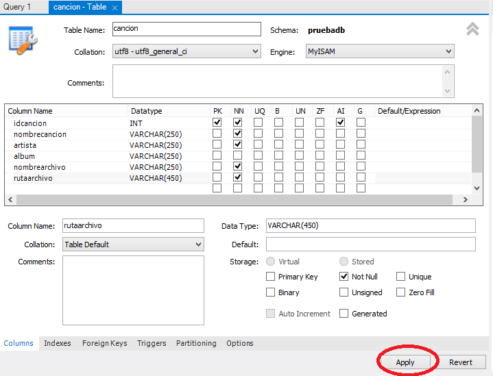This screenshot has height=376, width=493.
Task: Edit the Table Name field
Action: click(187, 29)
